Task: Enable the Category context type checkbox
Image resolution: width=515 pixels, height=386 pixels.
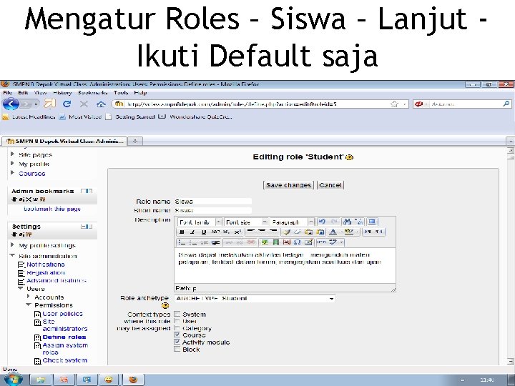Action: pyautogui.click(x=177, y=328)
